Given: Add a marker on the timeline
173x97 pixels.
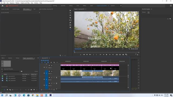Looking at the screenshot, I should pos(51,62).
